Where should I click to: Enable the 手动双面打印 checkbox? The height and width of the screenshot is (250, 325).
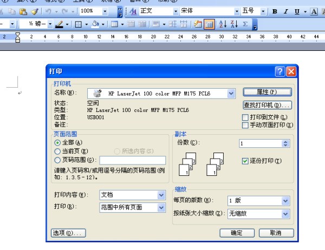pos(245,125)
